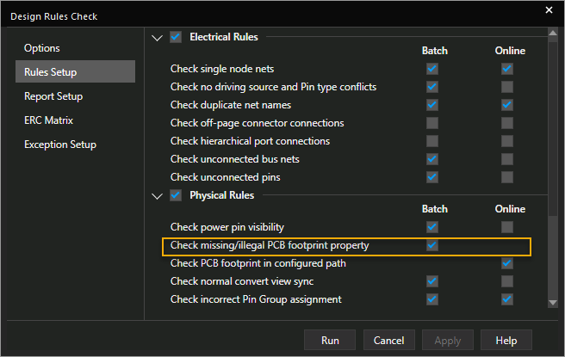The image size is (565, 357).
Task: Collapse the Physical Rules section
Action: [x=157, y=196]
